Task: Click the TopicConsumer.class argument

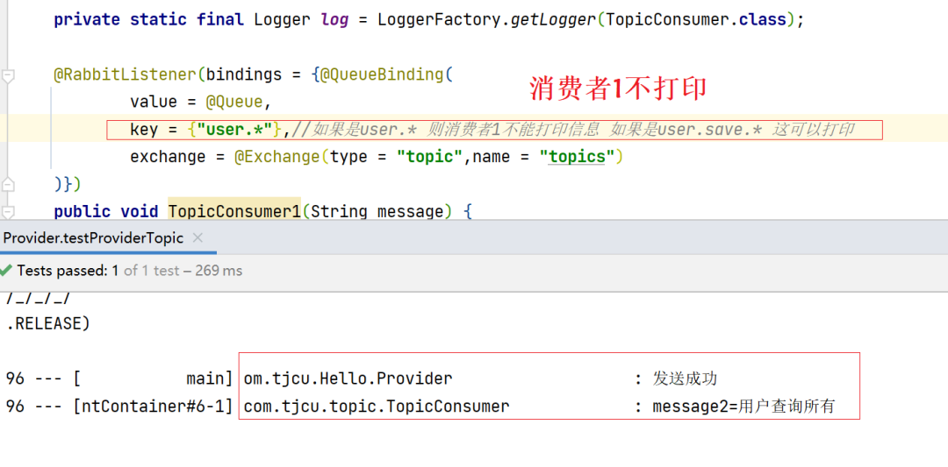Action: click(696, 20)
